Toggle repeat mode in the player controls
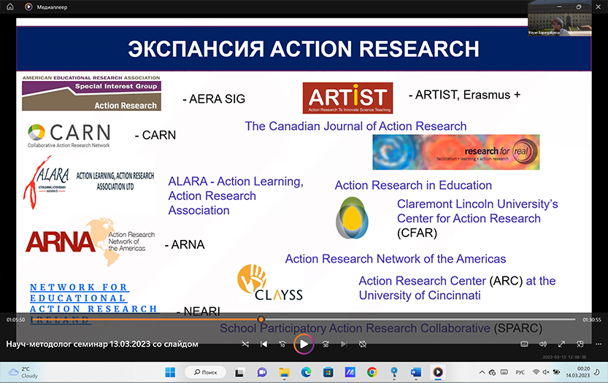Image resolution: width=608 pixels, height=383 pixels. (363, 344)
